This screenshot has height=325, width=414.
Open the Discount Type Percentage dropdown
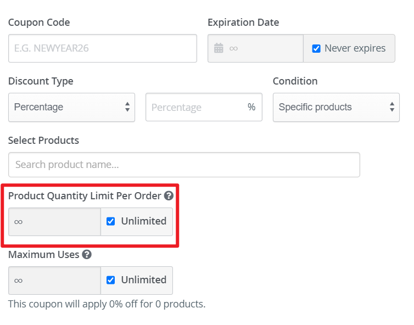pyautogui.click(x=71, y=107)
